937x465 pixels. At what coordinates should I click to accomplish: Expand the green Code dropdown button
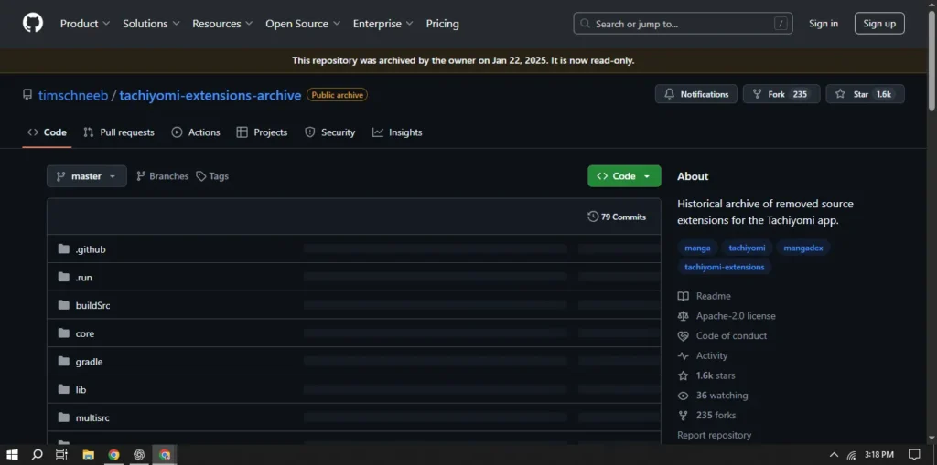click(623, 176)
